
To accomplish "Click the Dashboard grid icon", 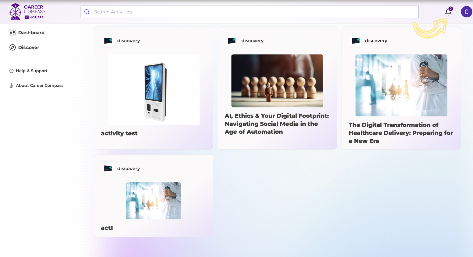I will tap(13, 33).
